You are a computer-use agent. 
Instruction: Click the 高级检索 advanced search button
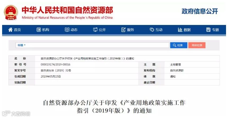(x=197, y=45)
